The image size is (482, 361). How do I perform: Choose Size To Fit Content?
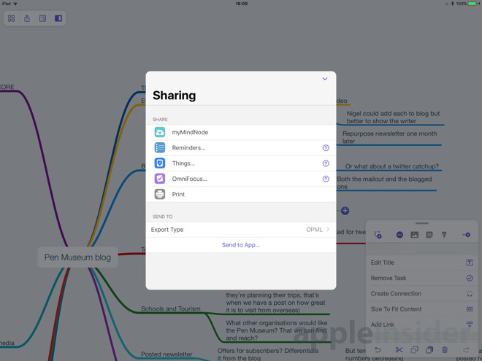click(x=422, y=308)
